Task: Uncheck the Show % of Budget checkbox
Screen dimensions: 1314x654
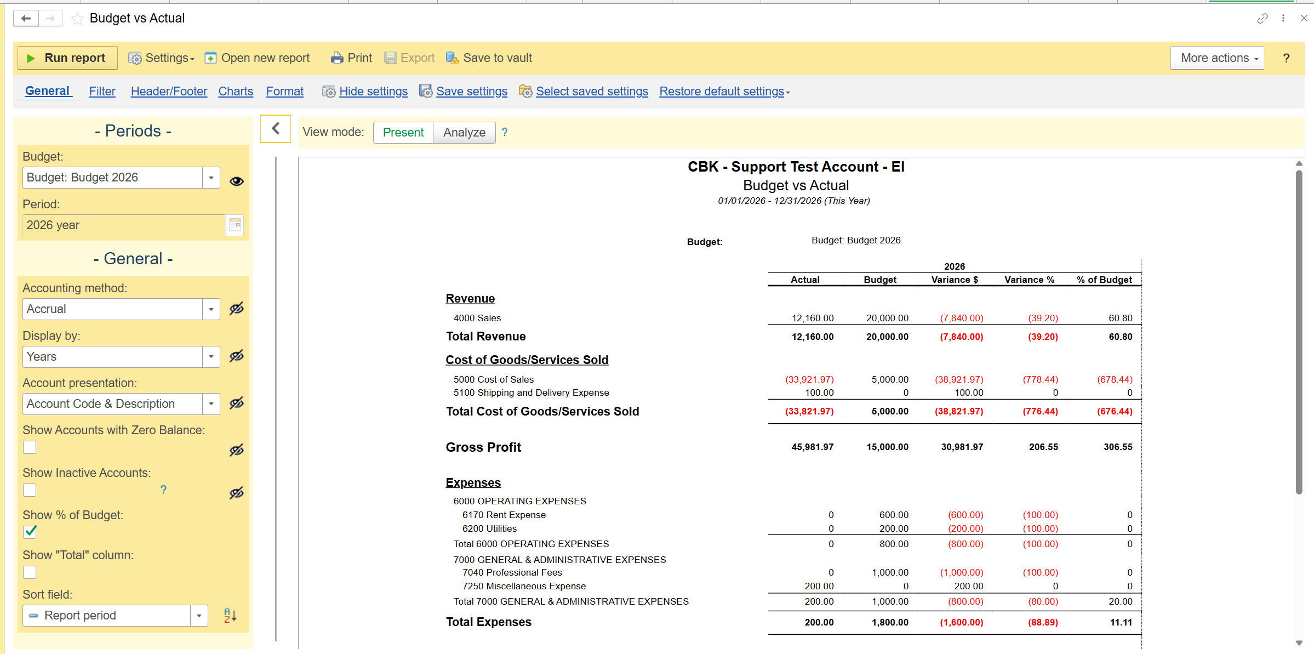Action: pos(30,531)
